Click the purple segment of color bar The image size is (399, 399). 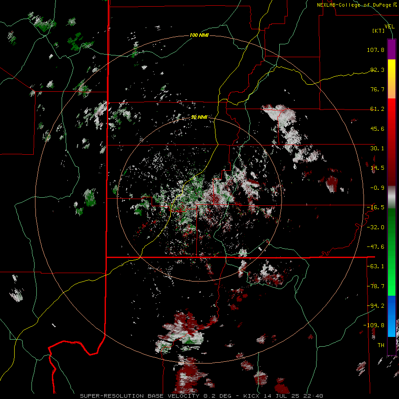tap(391, 49)
